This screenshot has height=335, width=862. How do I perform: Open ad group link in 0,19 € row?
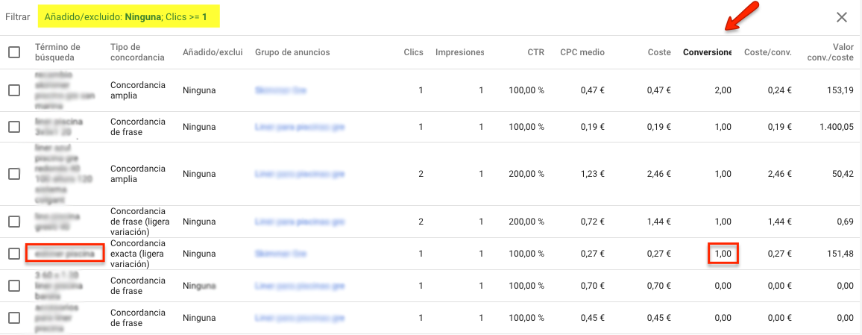click(300, 127)
